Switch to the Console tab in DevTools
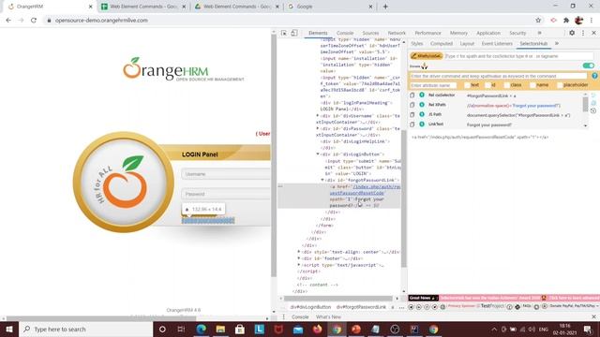600x337 pixels. coord(345,34)
